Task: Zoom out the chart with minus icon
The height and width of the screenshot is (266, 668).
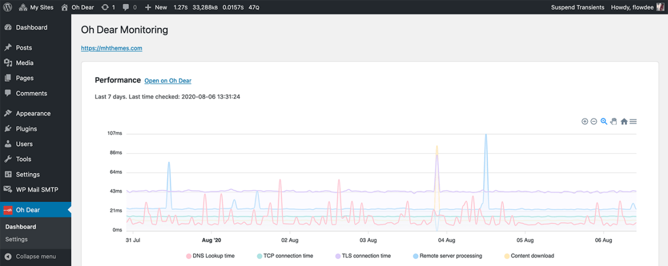Action: 594,121
